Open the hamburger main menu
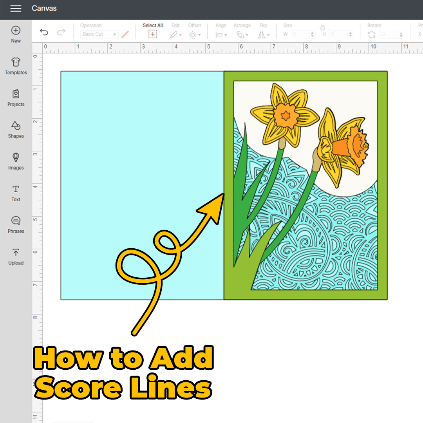The width and height of the screenshot is (423, 423). coord(16,9)
